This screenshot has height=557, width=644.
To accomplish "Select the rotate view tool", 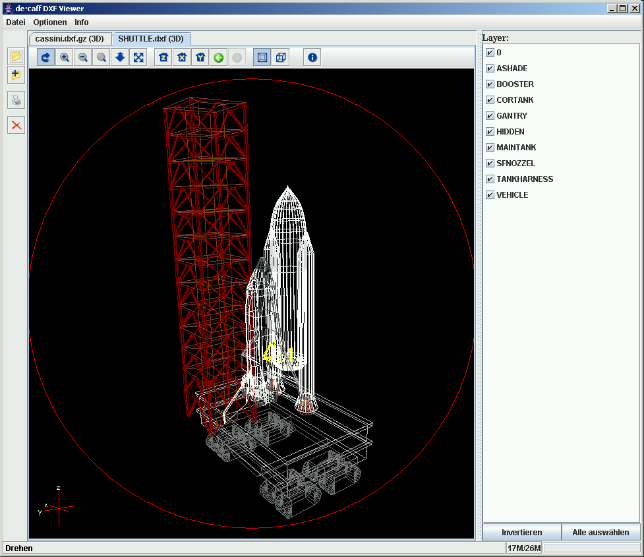I will click(46, 58).
